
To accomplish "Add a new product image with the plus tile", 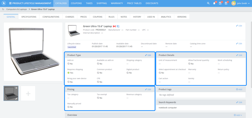I will pyautogui.click(x=28, y=93).
